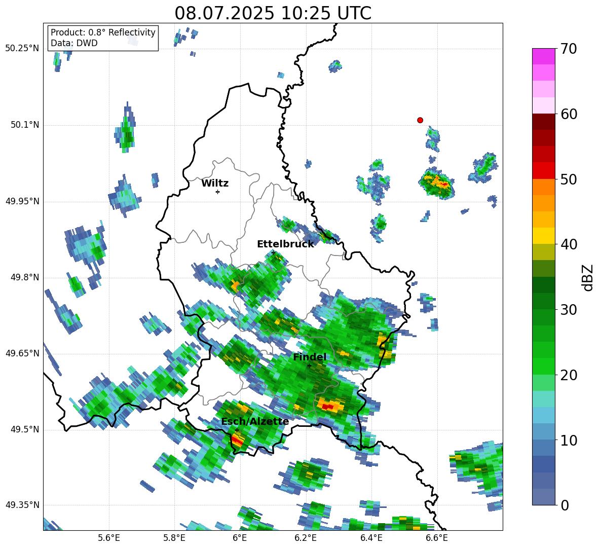Image resolution: width=600 pixels, height=548 pixels.
Task: Click the 5.6°E longitude label
Action: click(x=109, y=538)
